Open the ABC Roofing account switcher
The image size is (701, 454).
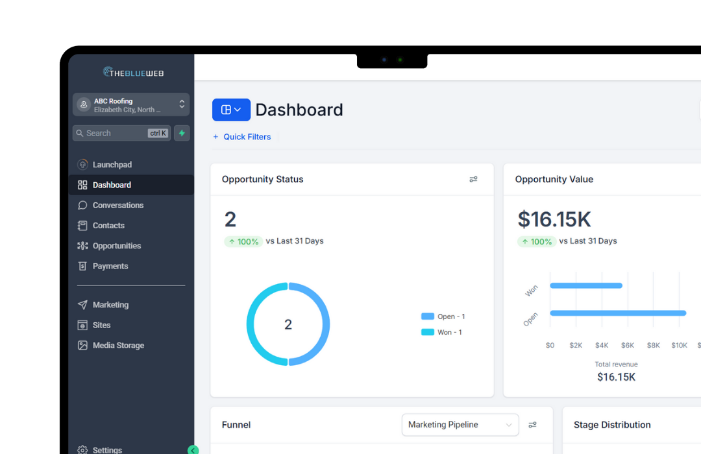[131, 104]
